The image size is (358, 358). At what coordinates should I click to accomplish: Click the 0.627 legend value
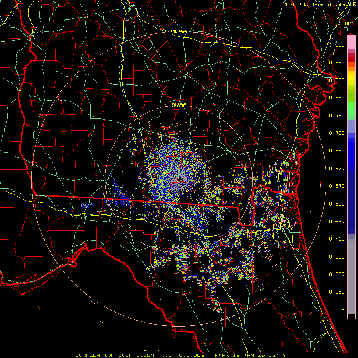(x=337, y=169)
